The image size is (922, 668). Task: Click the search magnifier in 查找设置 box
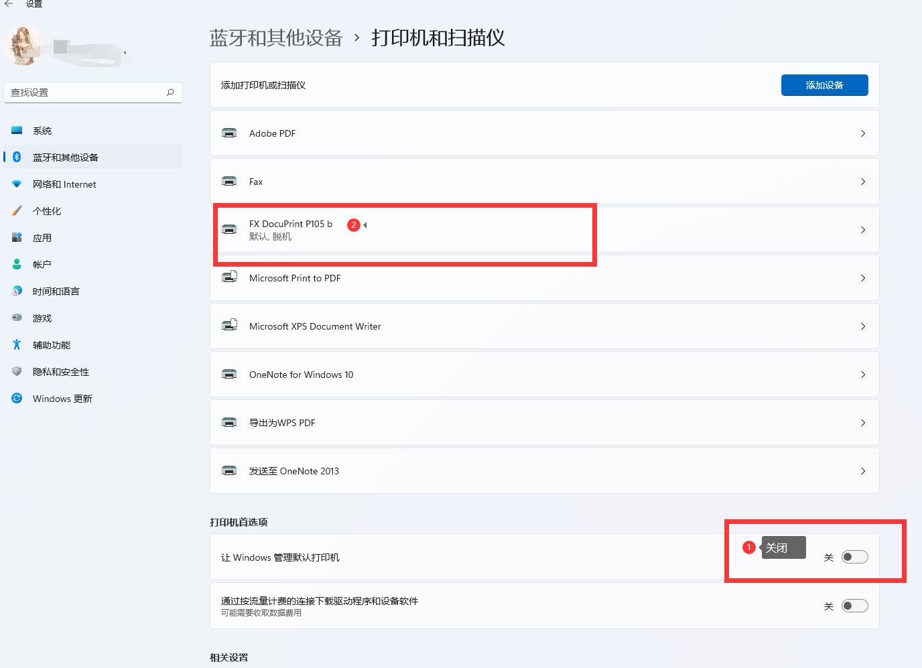[x=171, y=92]
